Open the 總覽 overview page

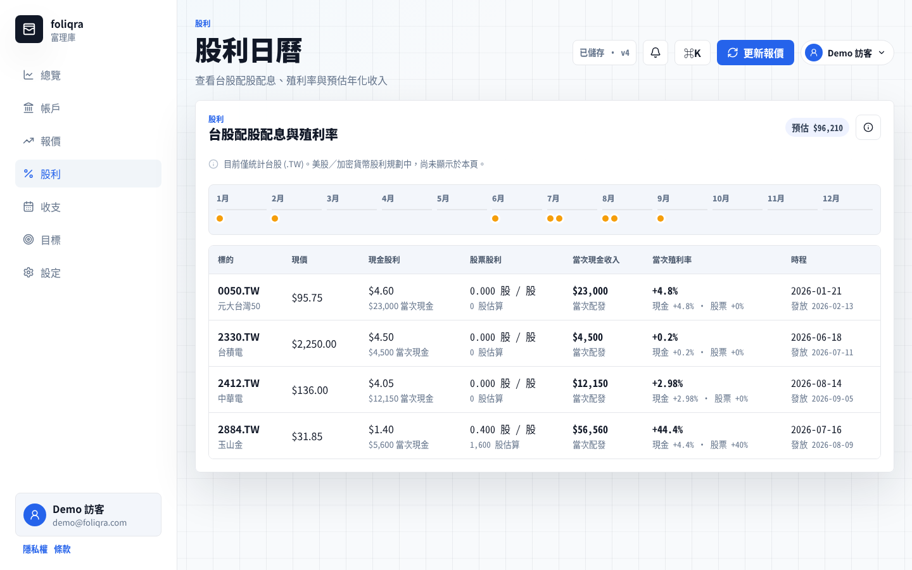[88, 75]
